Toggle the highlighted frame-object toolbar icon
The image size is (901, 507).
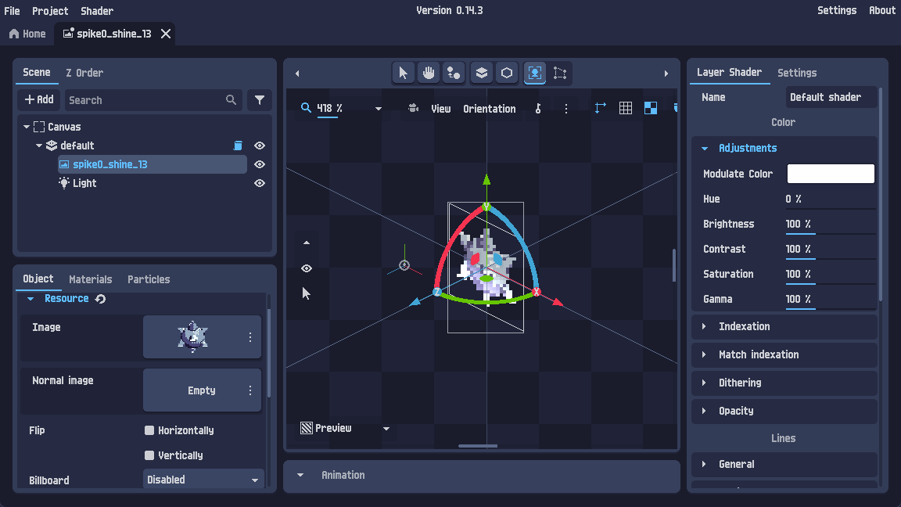(534, 73)
